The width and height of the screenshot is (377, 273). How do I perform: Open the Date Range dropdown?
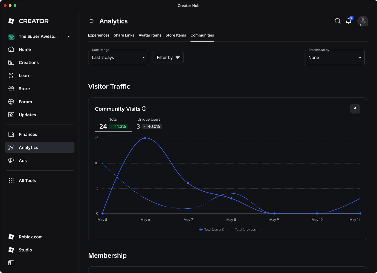pyautogui.click(x=118, y=58)
